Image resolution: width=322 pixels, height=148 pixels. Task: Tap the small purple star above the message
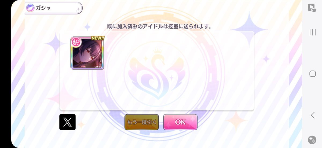(87, 27)
